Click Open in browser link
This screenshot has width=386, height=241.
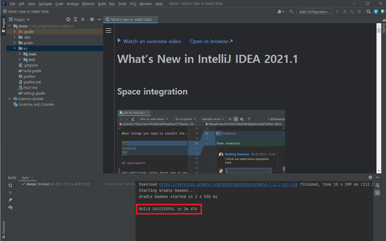pos(211,41)
